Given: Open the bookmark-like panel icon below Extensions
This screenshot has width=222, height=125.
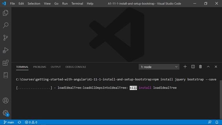Looking at the screenshot, I should point(6,75).
